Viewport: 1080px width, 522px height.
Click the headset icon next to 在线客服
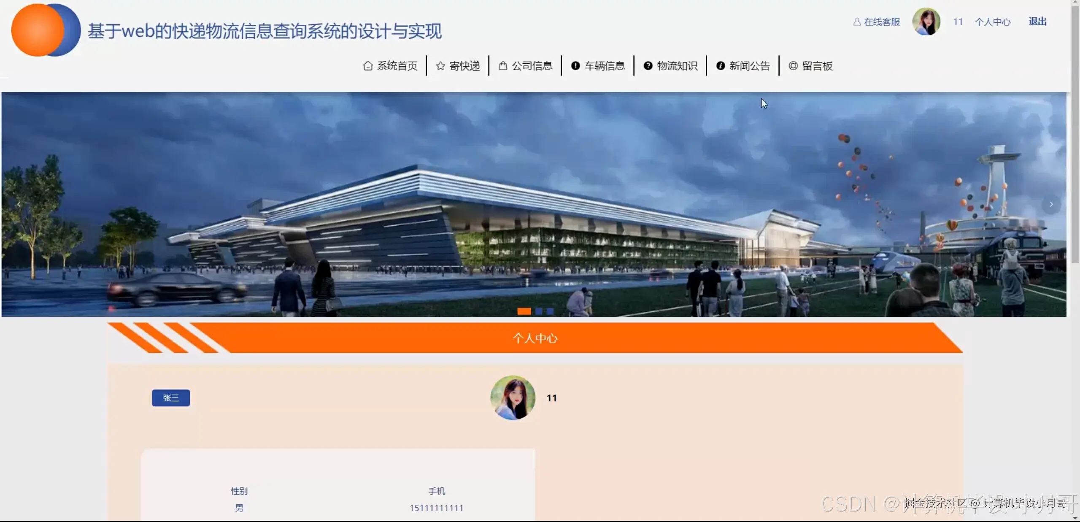pos(856,22)
